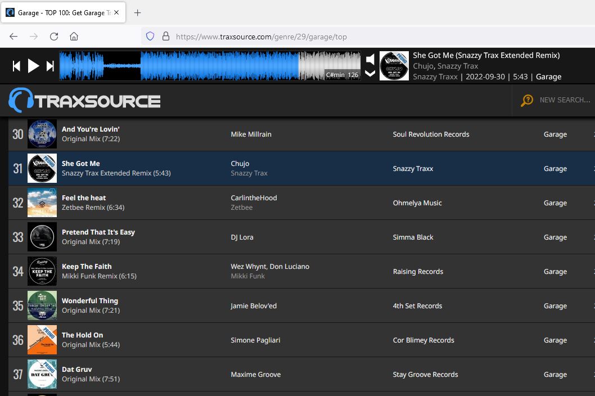Close the Garage TOP 100 tab
This screenshot has height=396, width=595.
(x=116, y=12)
